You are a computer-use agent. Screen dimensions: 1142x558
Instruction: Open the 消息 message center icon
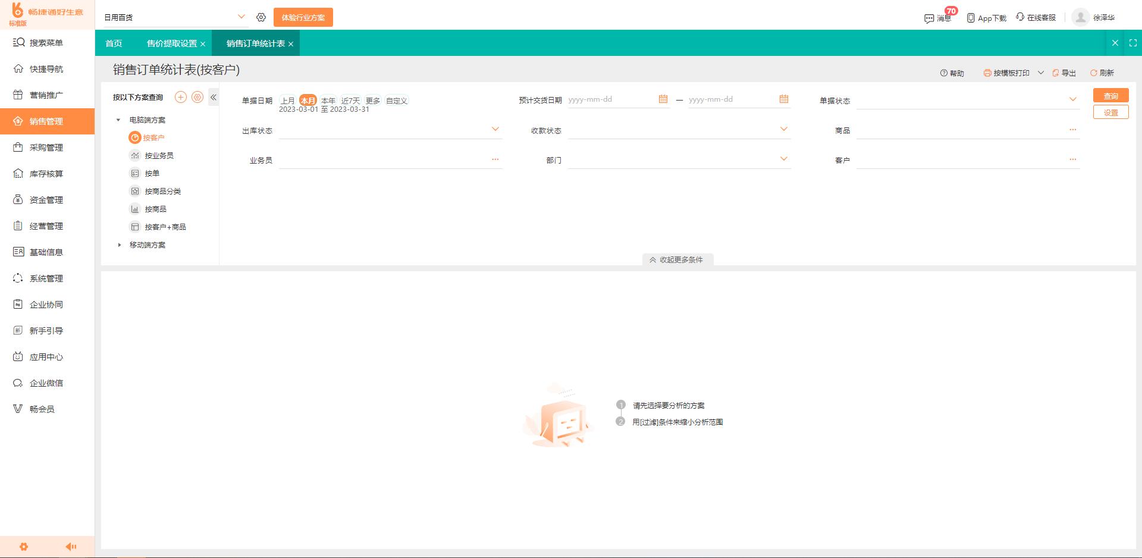930,18
